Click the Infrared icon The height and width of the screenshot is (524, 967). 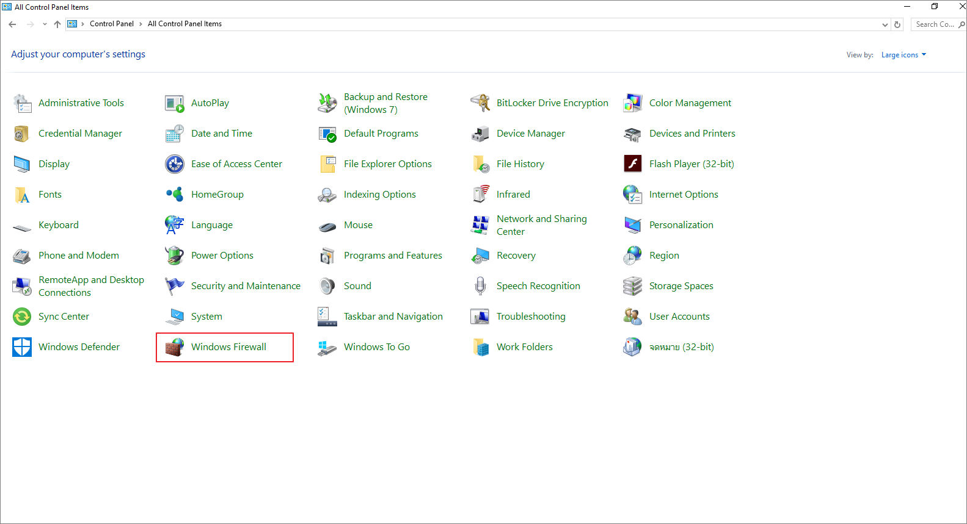click(x=480, y=195)
